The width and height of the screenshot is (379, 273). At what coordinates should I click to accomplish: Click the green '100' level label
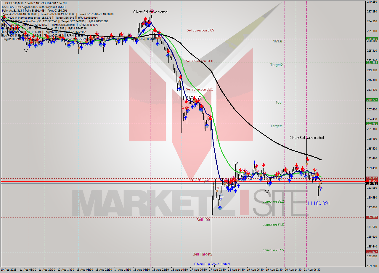(278, 102)
